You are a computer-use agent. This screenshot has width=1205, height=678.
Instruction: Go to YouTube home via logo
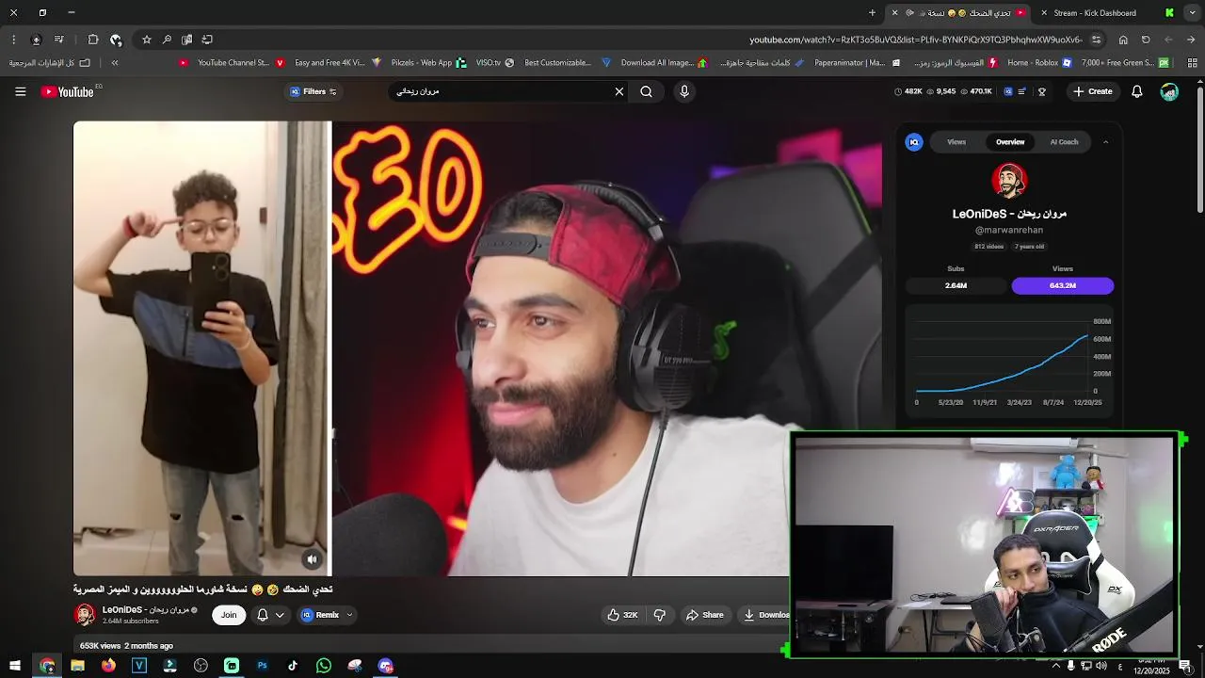point(68,91)
